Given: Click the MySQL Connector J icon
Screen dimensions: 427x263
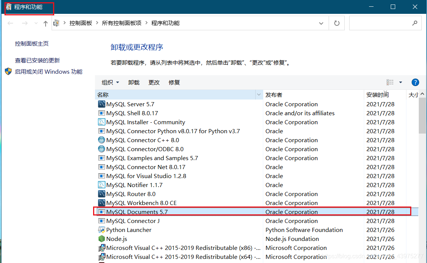Looking at the screenshot, I should [101, 221].
